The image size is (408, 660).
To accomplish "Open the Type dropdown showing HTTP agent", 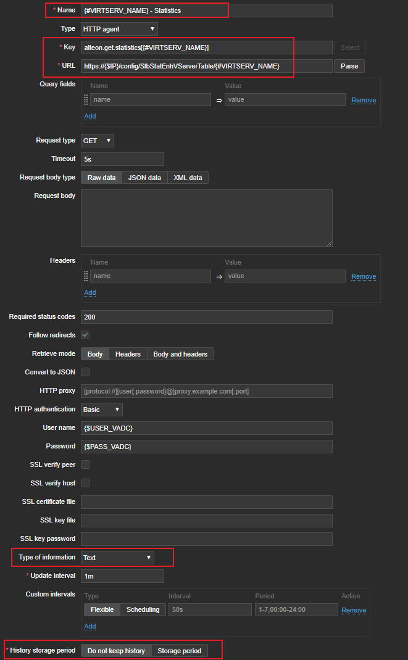I will (119, 29).
